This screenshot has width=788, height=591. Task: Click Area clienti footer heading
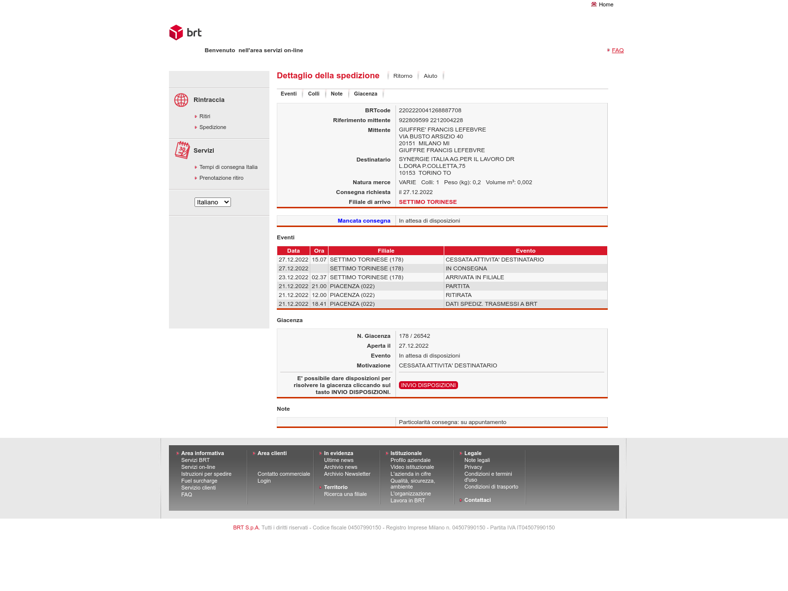point(272,453)
